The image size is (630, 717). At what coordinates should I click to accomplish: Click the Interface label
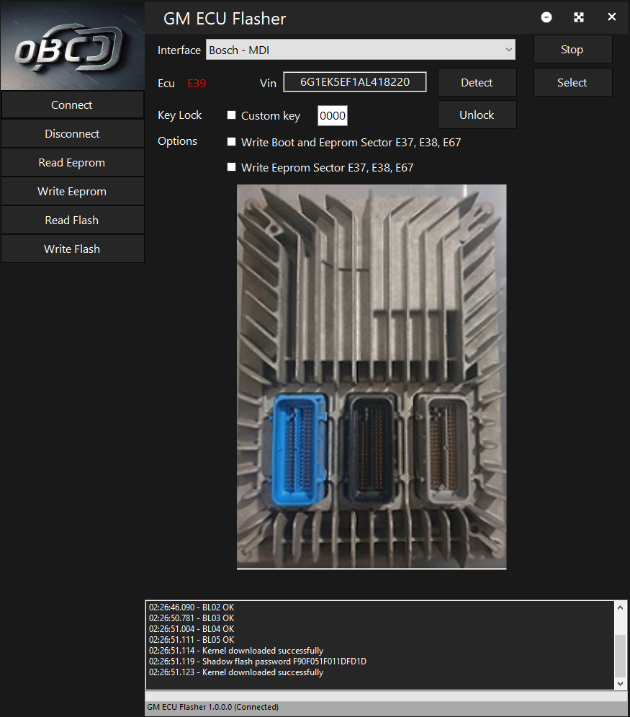pyautogui.click(x=179, y=50)
